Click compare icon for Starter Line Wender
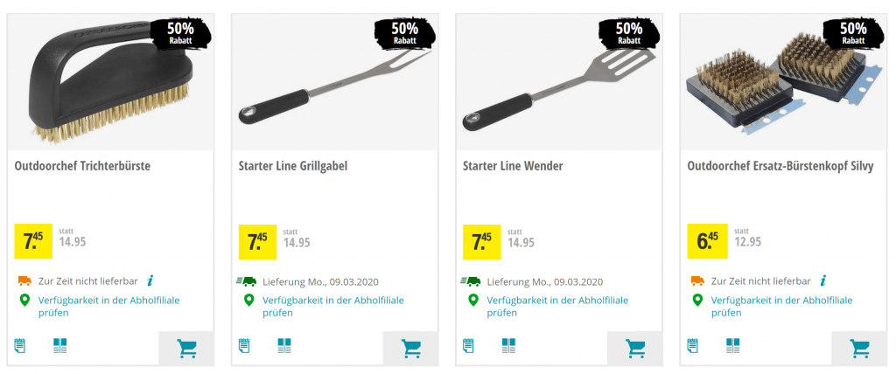 [x=508, y=346]
